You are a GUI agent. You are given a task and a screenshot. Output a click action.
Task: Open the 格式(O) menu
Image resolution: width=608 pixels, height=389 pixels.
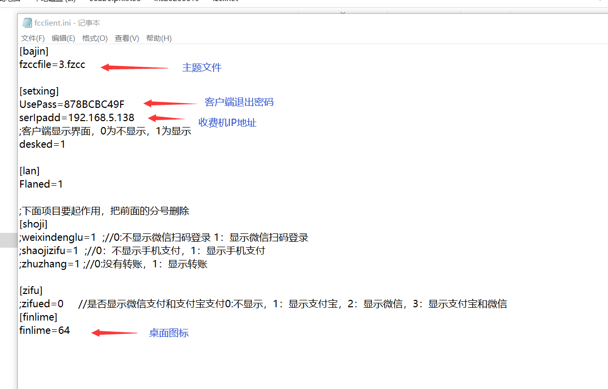pyautogui.click(x=95, y=38)
